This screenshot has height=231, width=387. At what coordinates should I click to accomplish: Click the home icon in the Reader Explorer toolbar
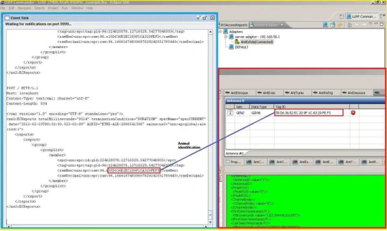(349, 25)
